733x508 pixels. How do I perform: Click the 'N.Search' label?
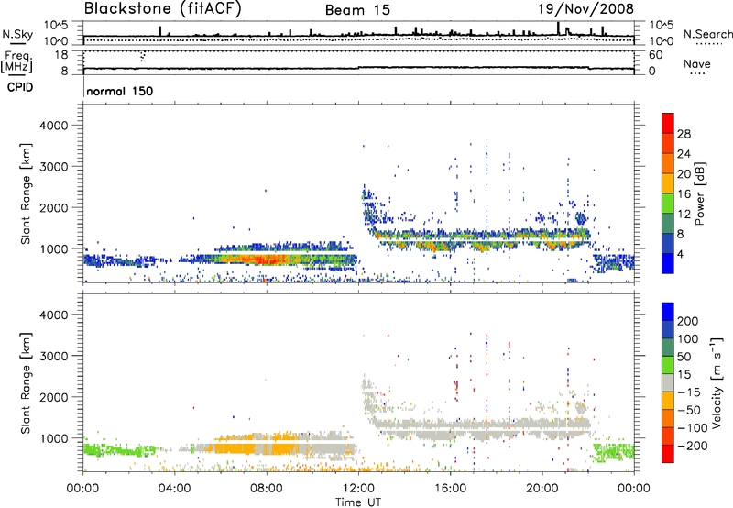coord(708,34)
